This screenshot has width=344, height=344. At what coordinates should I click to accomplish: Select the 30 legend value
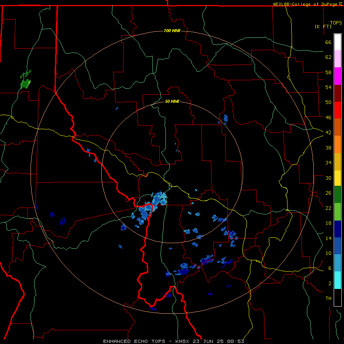328,178
